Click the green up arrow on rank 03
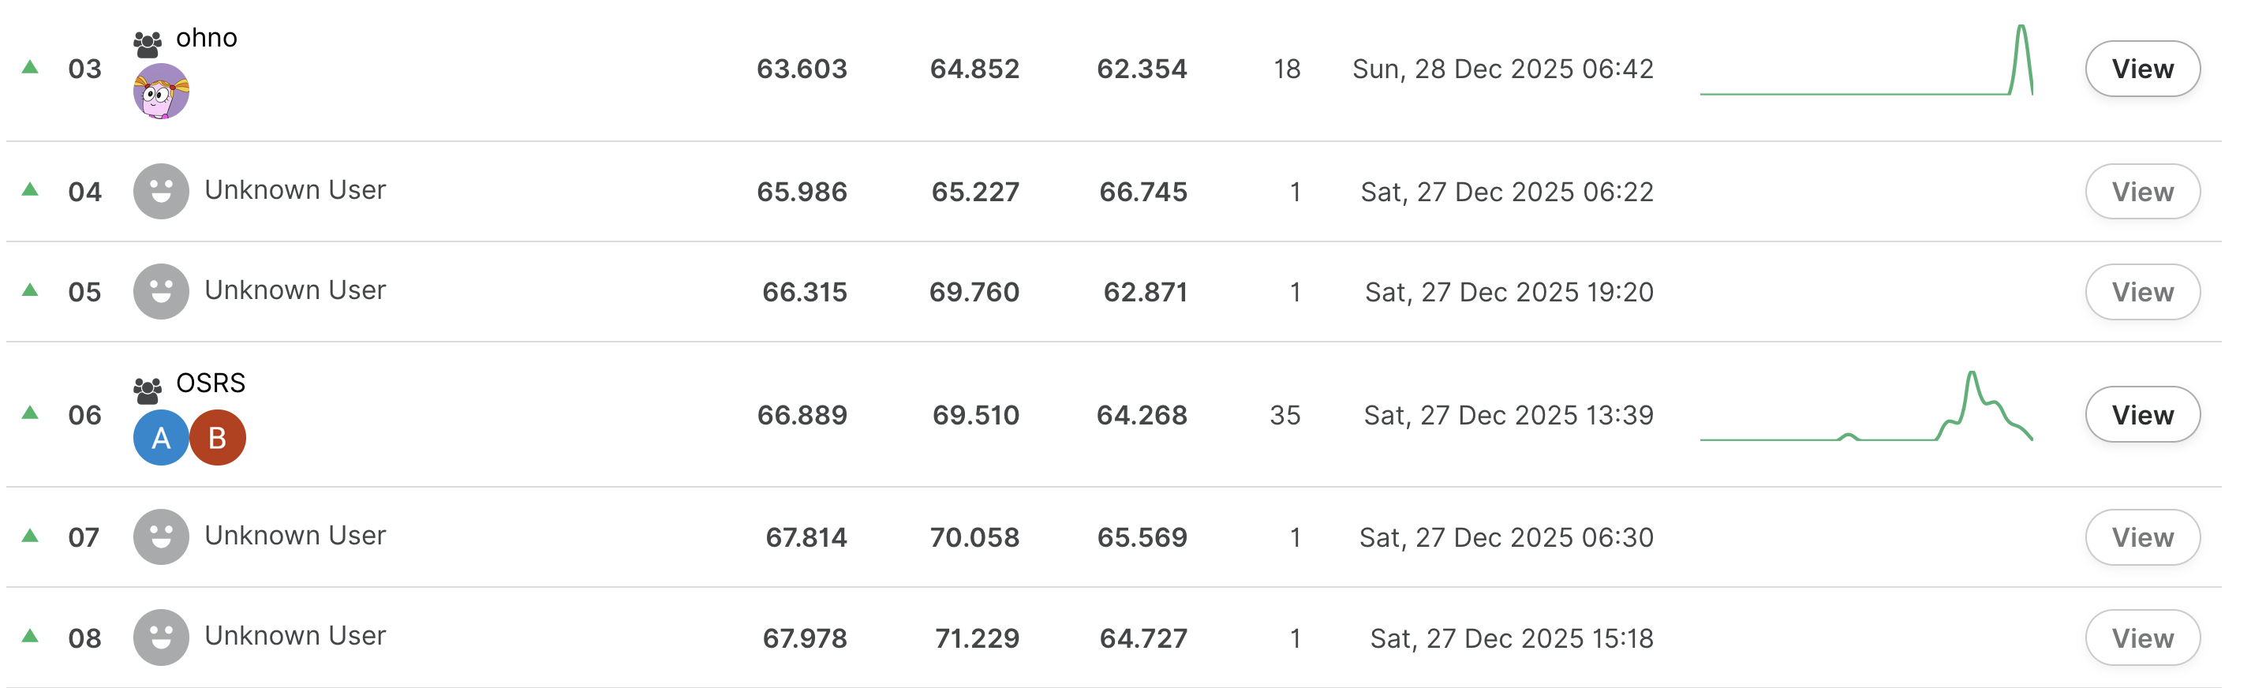 30,67
